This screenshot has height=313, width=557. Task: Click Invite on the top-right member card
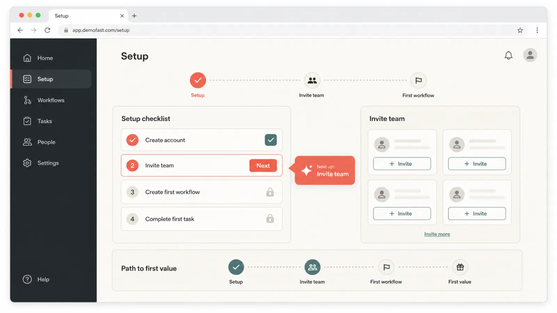pos(477,164)
